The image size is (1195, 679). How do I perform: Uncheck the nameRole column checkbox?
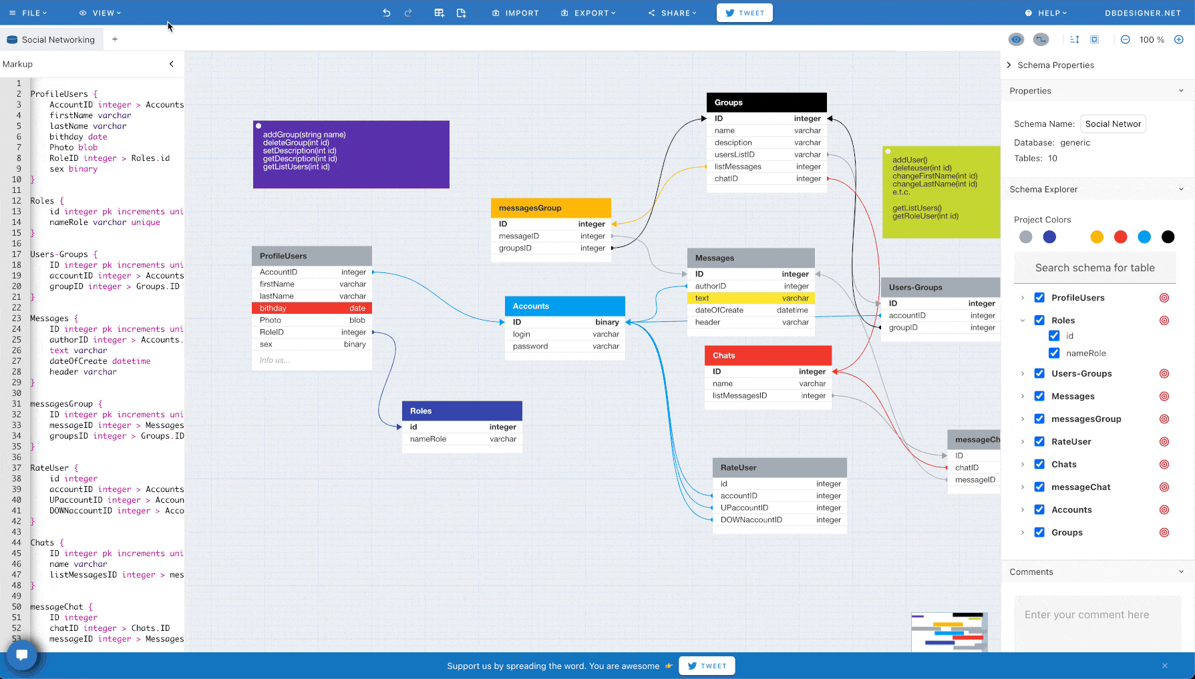1054,353
